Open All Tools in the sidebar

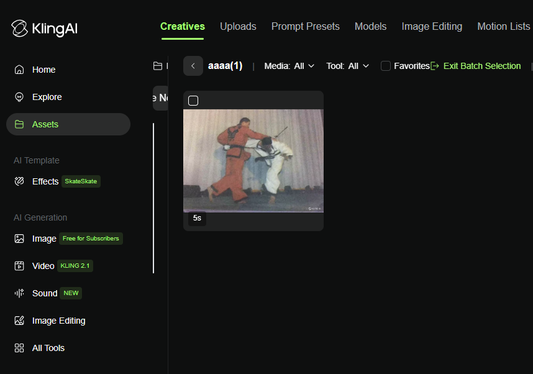[48, 348]
